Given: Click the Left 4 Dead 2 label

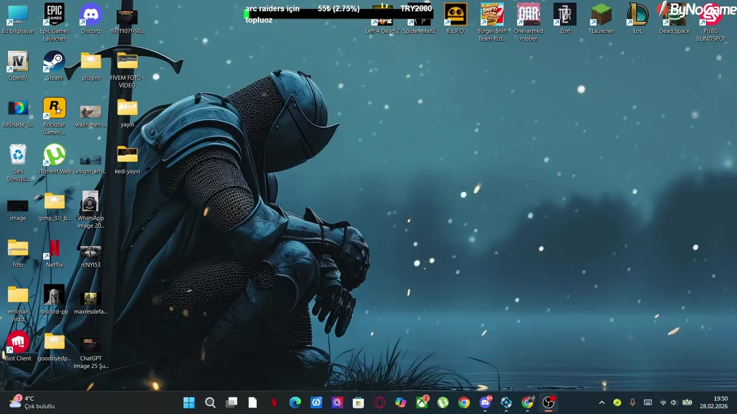Looking at the screenshot, I should coord(382,31).
